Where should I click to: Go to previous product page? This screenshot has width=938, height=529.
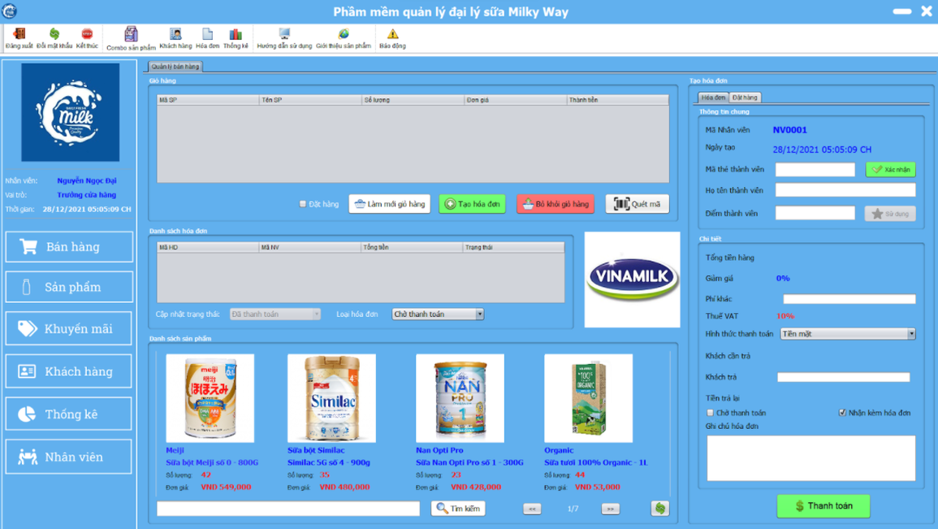click(532, 509)
